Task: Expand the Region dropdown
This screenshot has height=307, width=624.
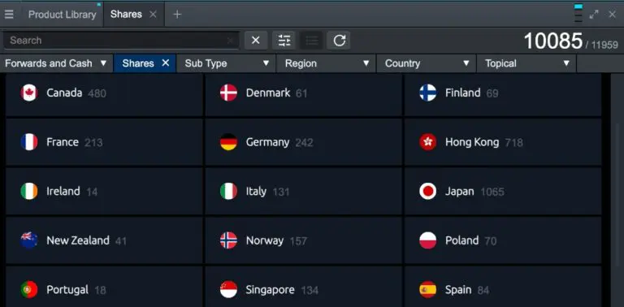Action: [326, 63]
